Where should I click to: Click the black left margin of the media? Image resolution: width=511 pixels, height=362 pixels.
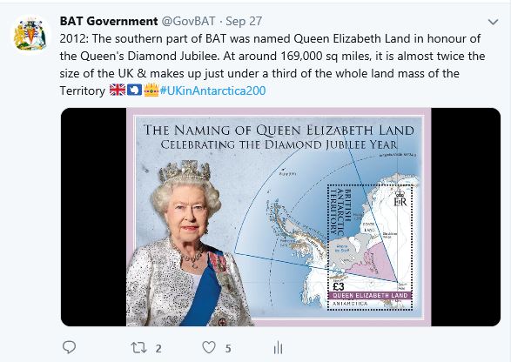pyautogui.click(x=93, y=217)
